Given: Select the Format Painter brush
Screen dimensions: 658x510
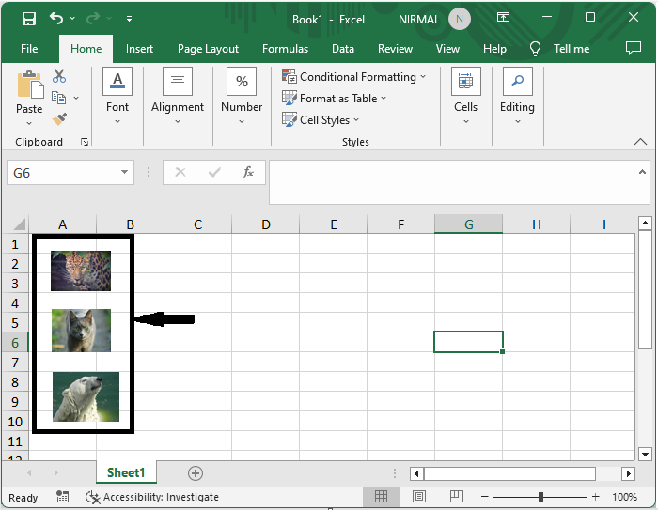Looking at the screenshot, I should [x=59, y=119].
